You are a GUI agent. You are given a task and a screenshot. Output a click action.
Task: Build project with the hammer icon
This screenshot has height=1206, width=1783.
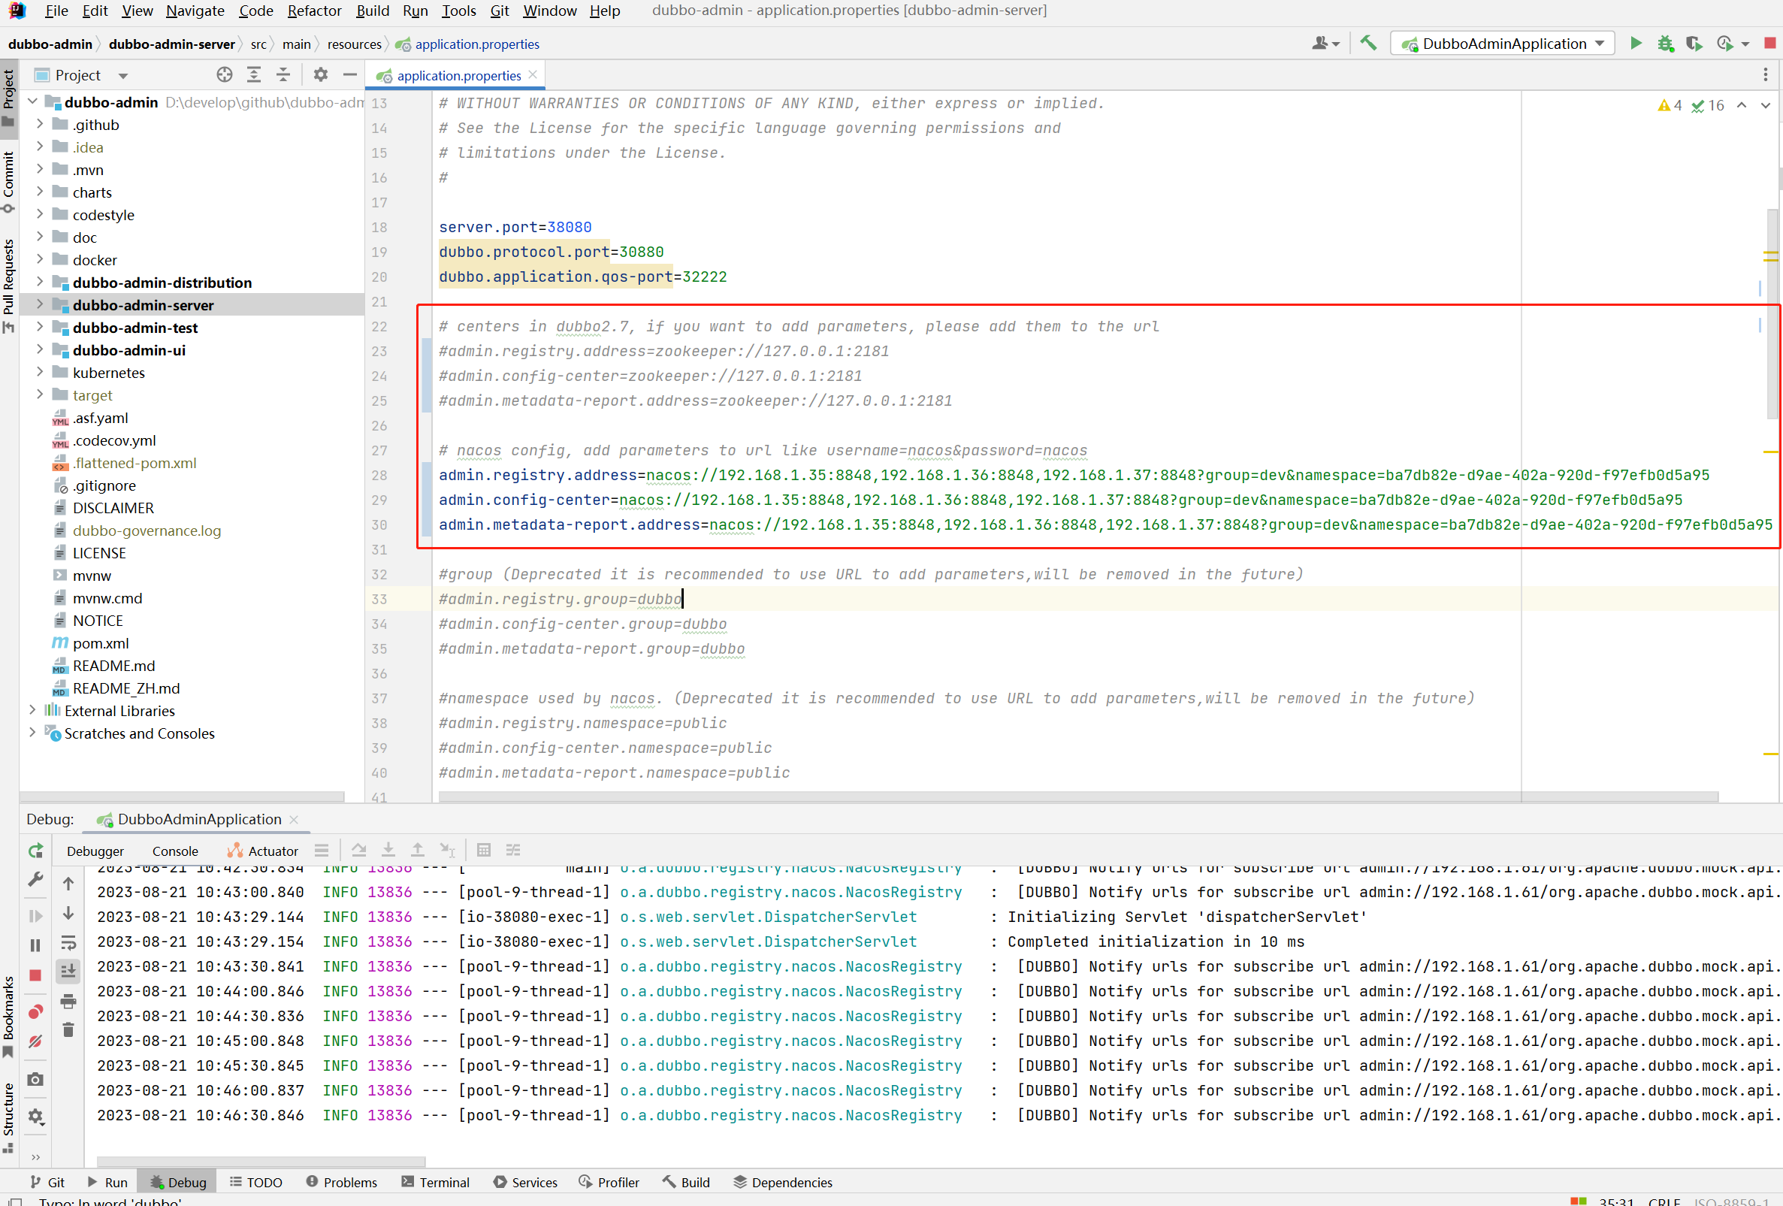click(1368, 44)
